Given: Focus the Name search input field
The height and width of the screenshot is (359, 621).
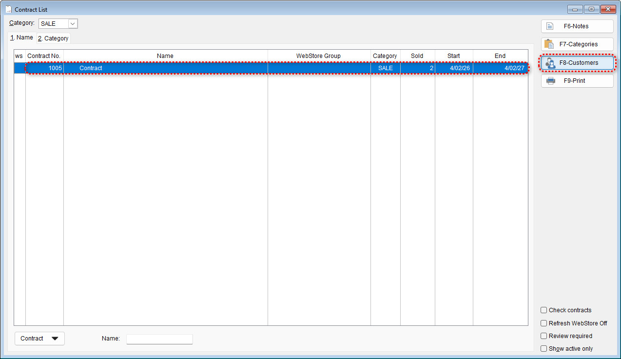Looking at the screenshot, I should pos(159,339).
